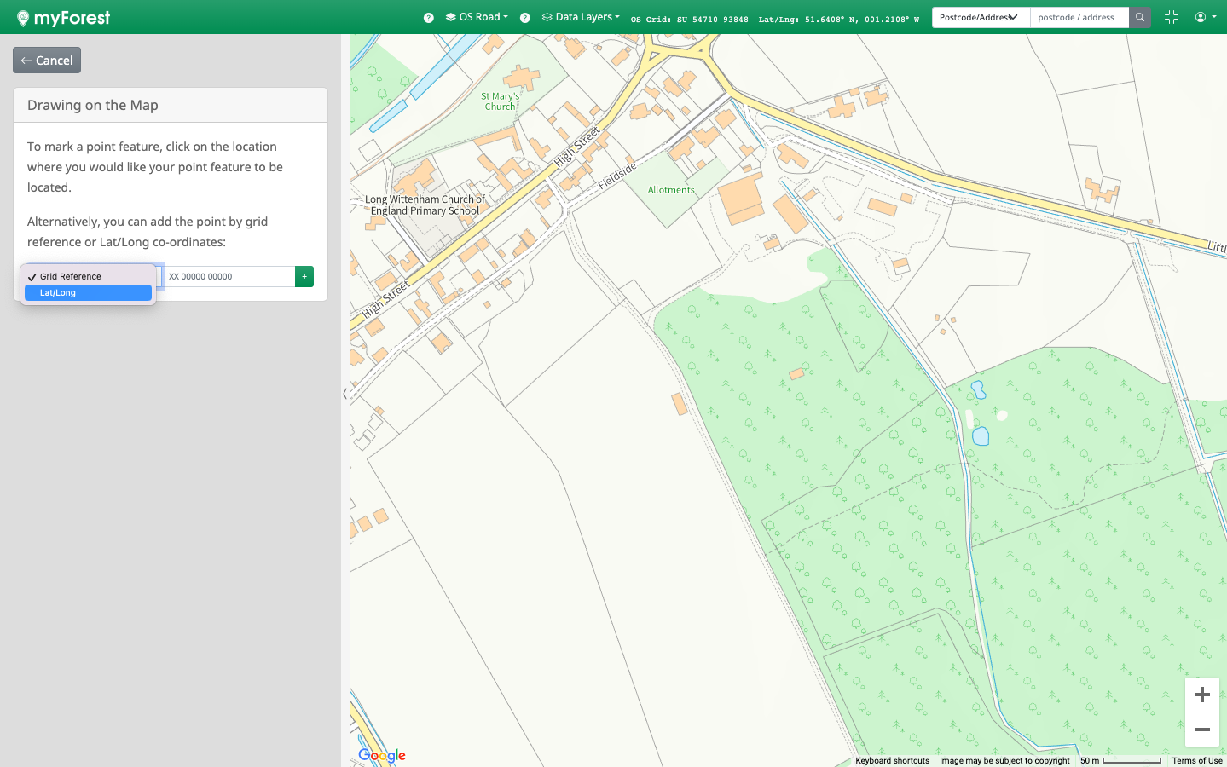Image resolution: width=1227 pixels, height=767 pixels.
Task: Click the postcode / address search field
Action: coord(1079,17)
